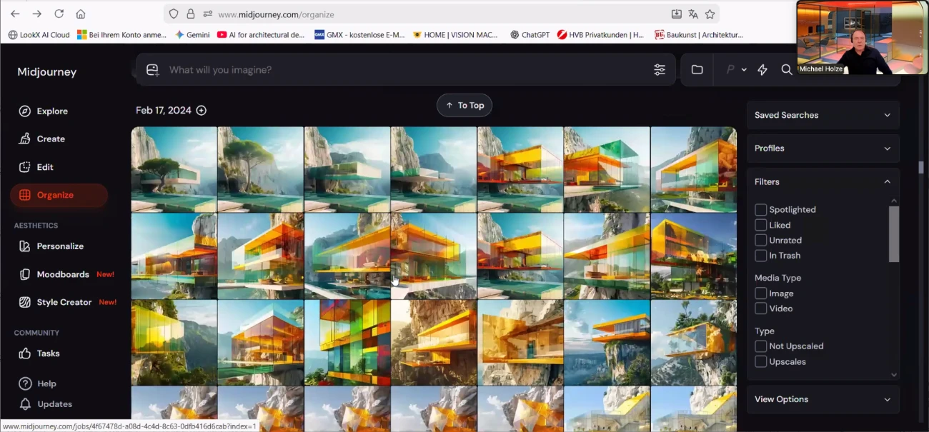
Task: Expand the Profiles panel
Action: (823, 149)
